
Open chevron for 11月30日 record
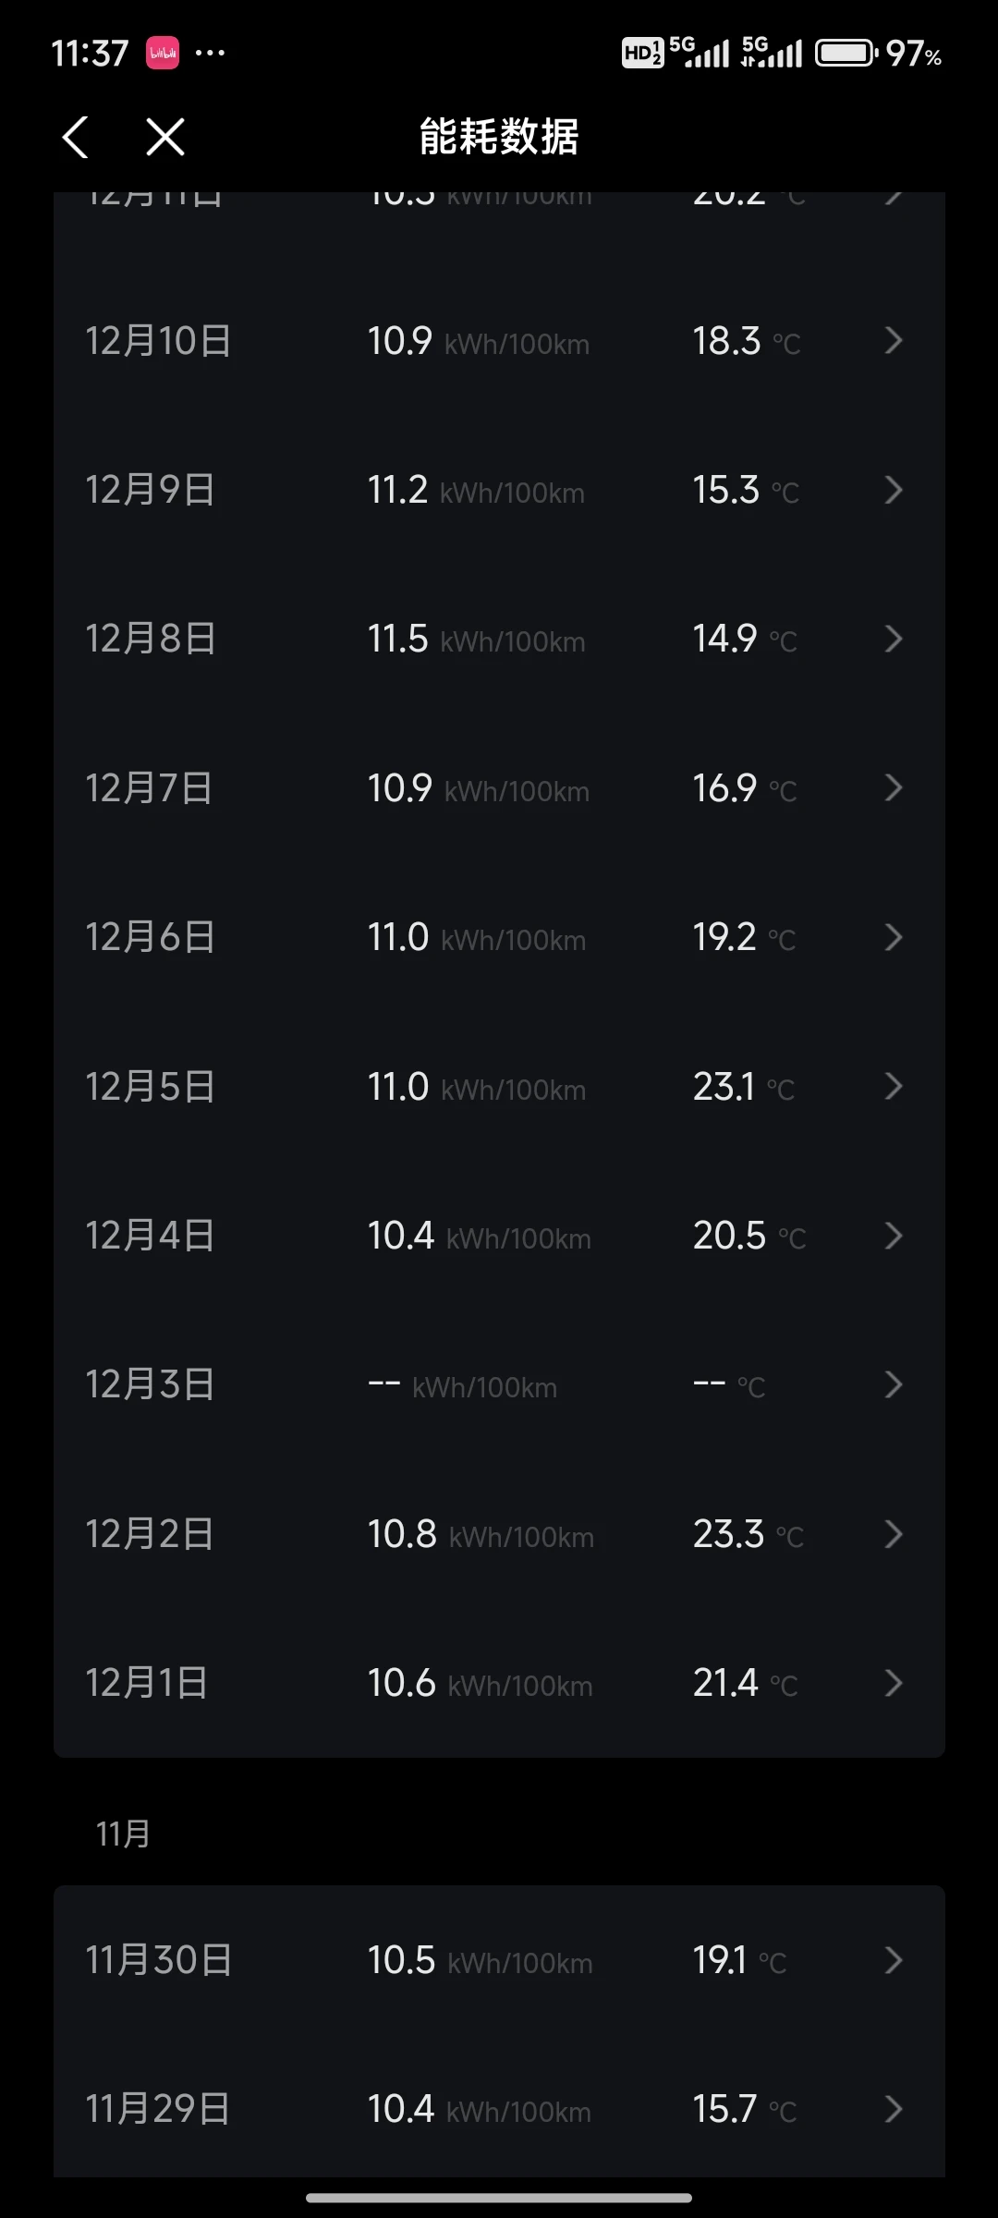[893, 1960]
